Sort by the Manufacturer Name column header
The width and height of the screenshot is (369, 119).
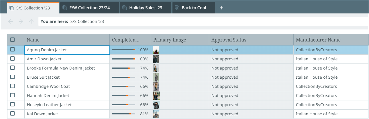pyautogui.click(x=318, y=40)
